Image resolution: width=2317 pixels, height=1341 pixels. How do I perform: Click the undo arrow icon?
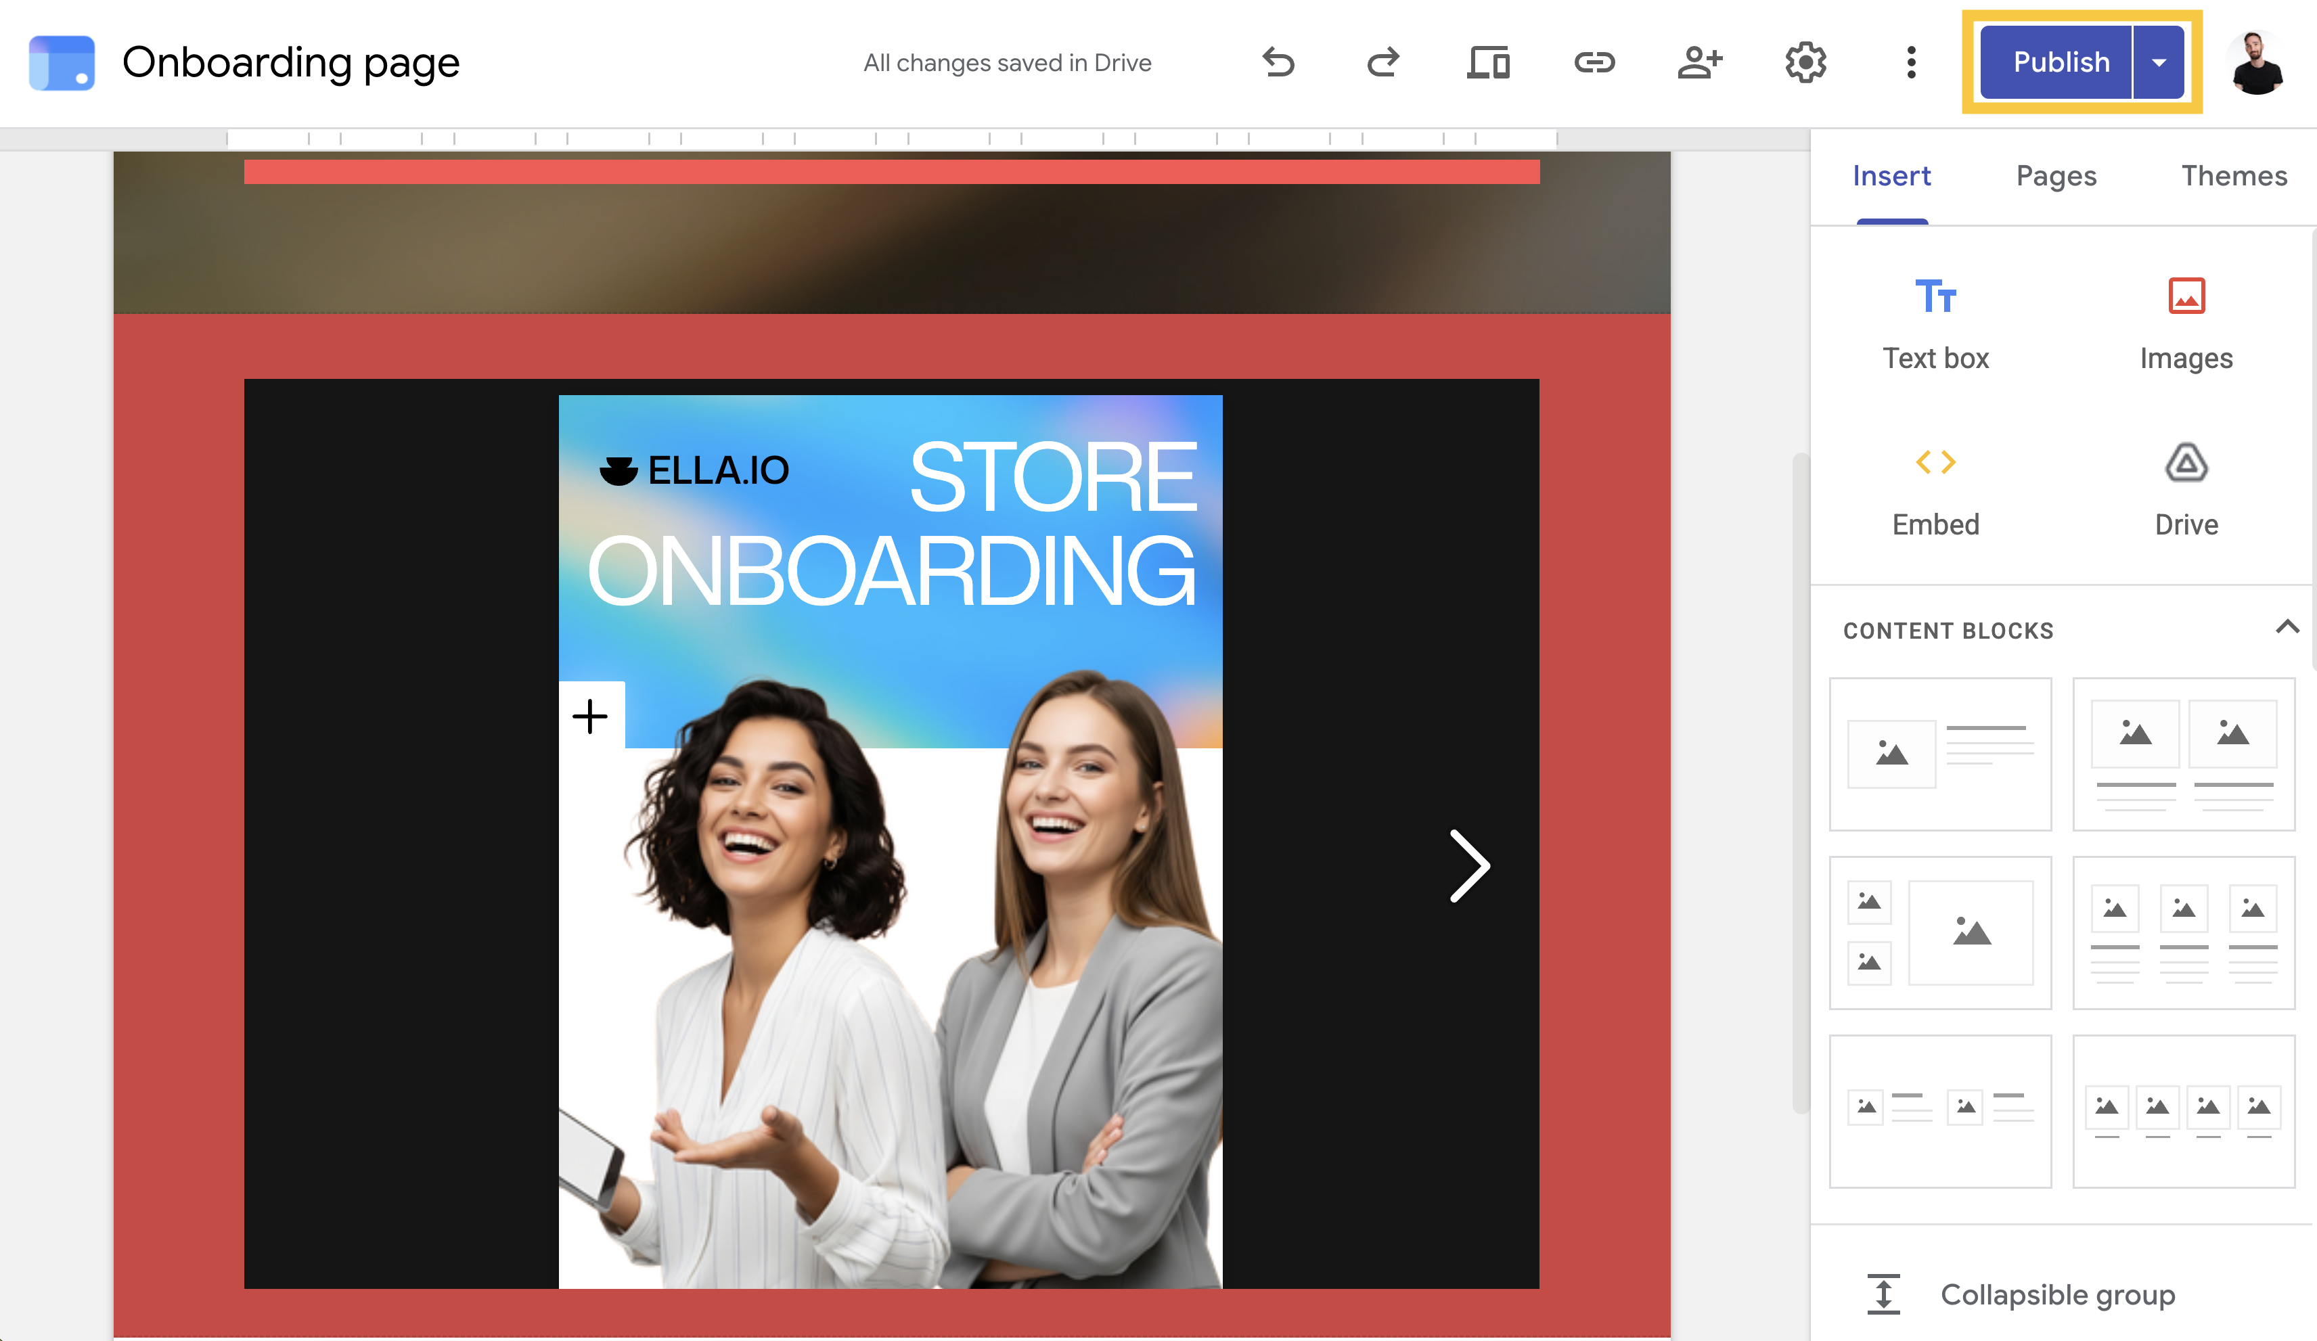tap(1278, 62)
